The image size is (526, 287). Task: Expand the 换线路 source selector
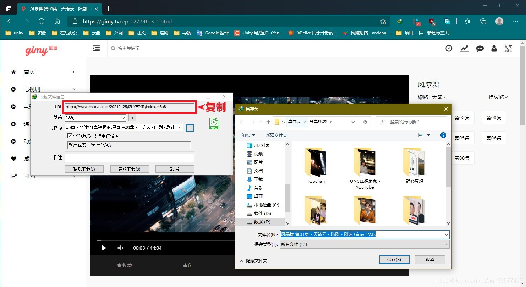click(x=498, y=97)
